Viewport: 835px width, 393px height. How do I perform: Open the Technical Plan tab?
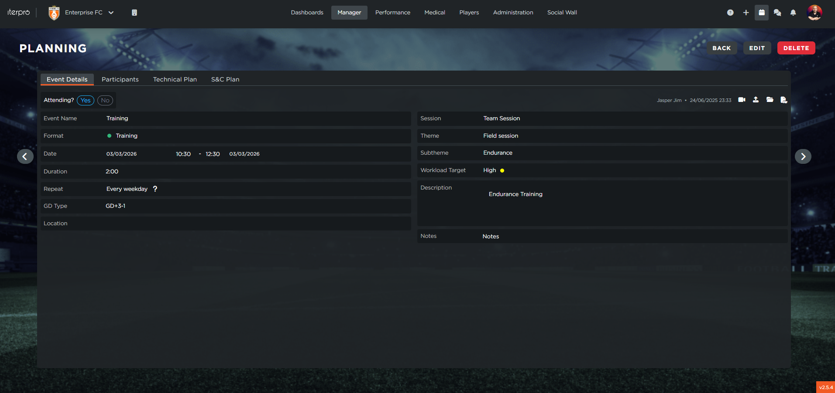pos(175,79)
